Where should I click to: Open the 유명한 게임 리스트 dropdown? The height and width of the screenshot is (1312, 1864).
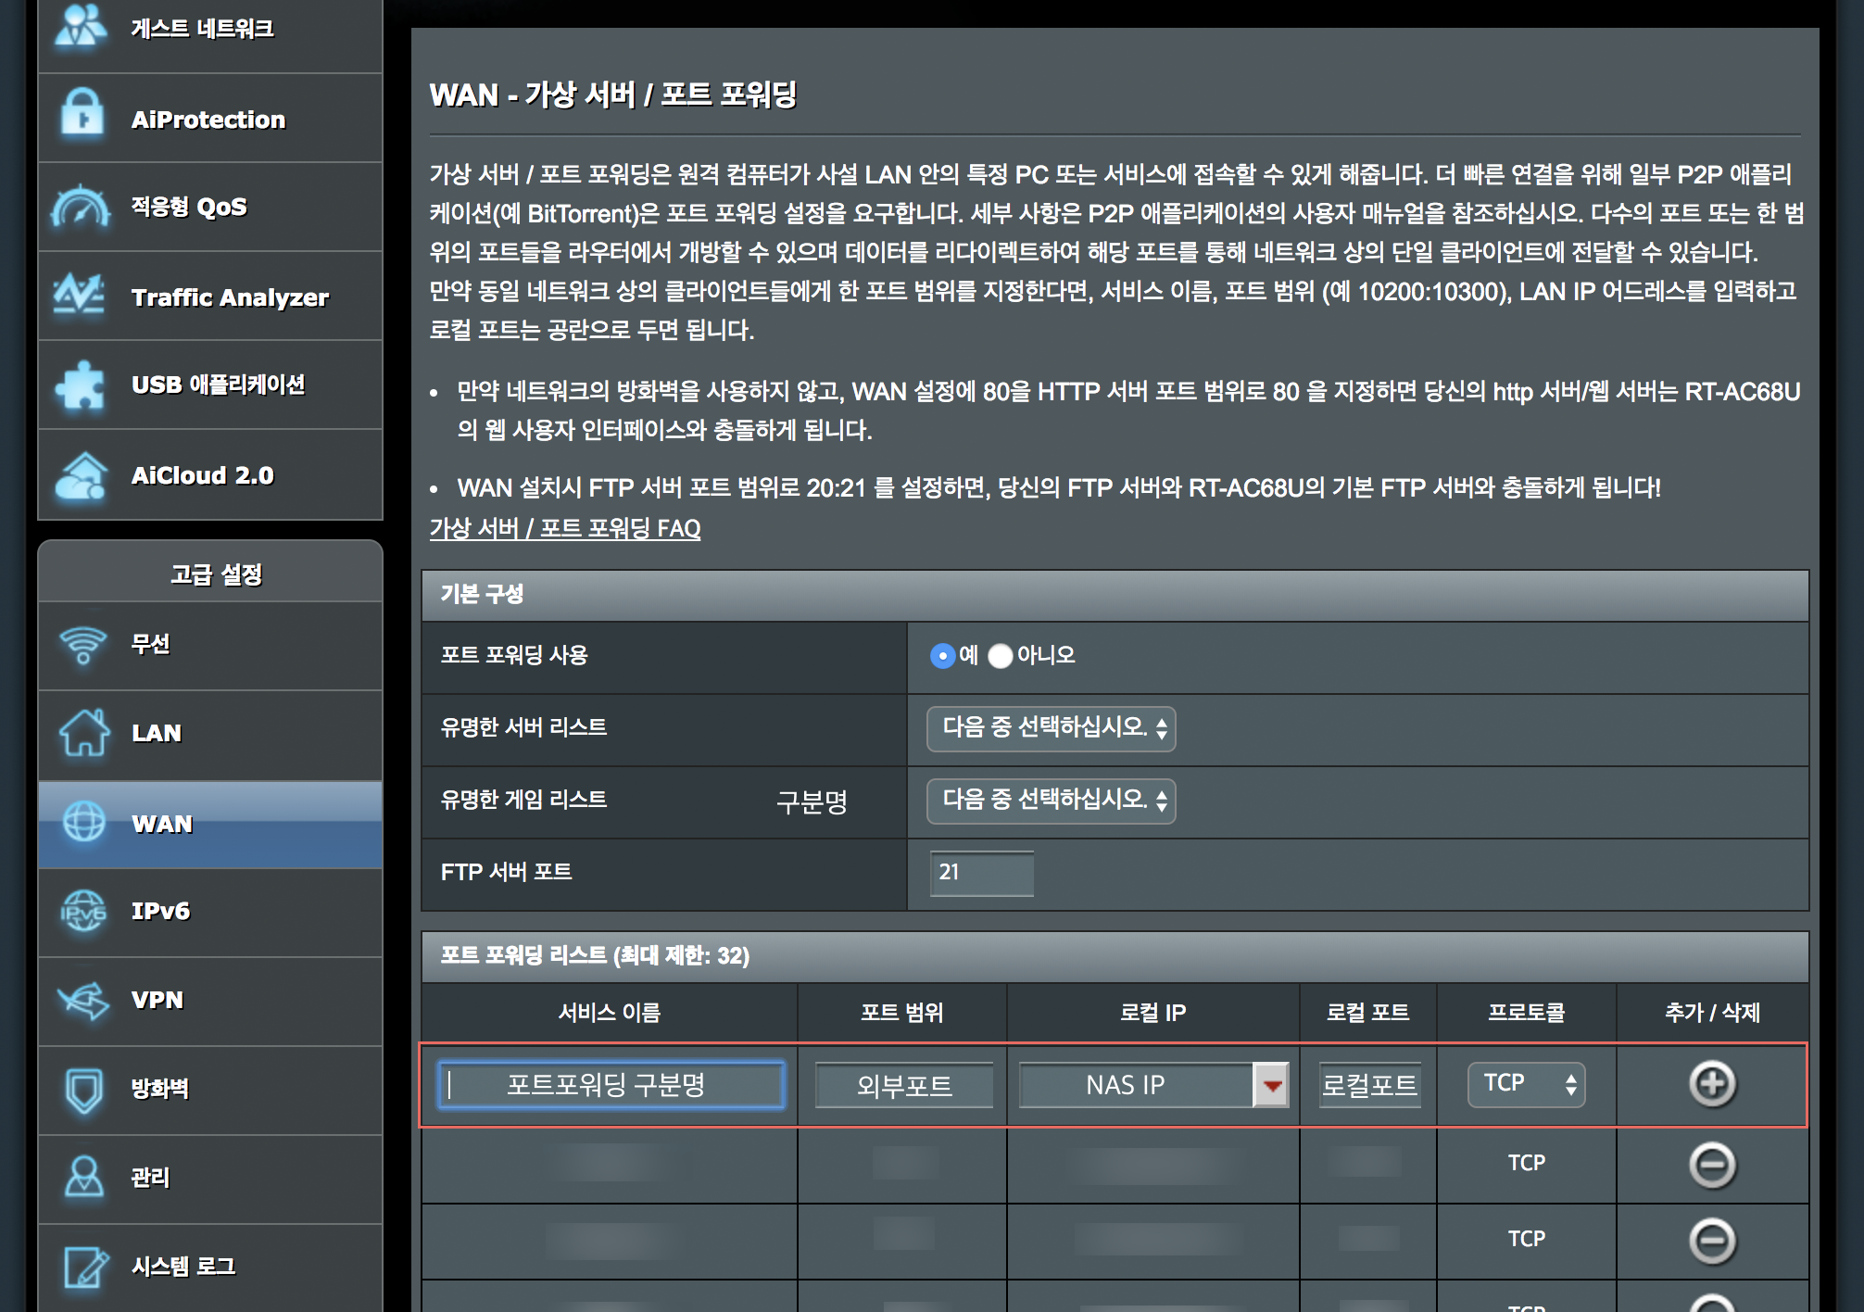point(1052,801)
